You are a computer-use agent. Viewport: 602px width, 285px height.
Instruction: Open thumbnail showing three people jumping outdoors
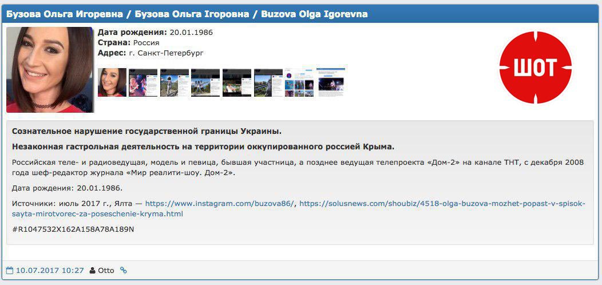205,82
